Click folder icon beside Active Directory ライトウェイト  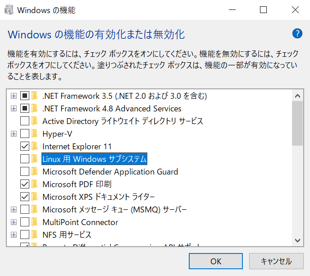click(34, 121)
